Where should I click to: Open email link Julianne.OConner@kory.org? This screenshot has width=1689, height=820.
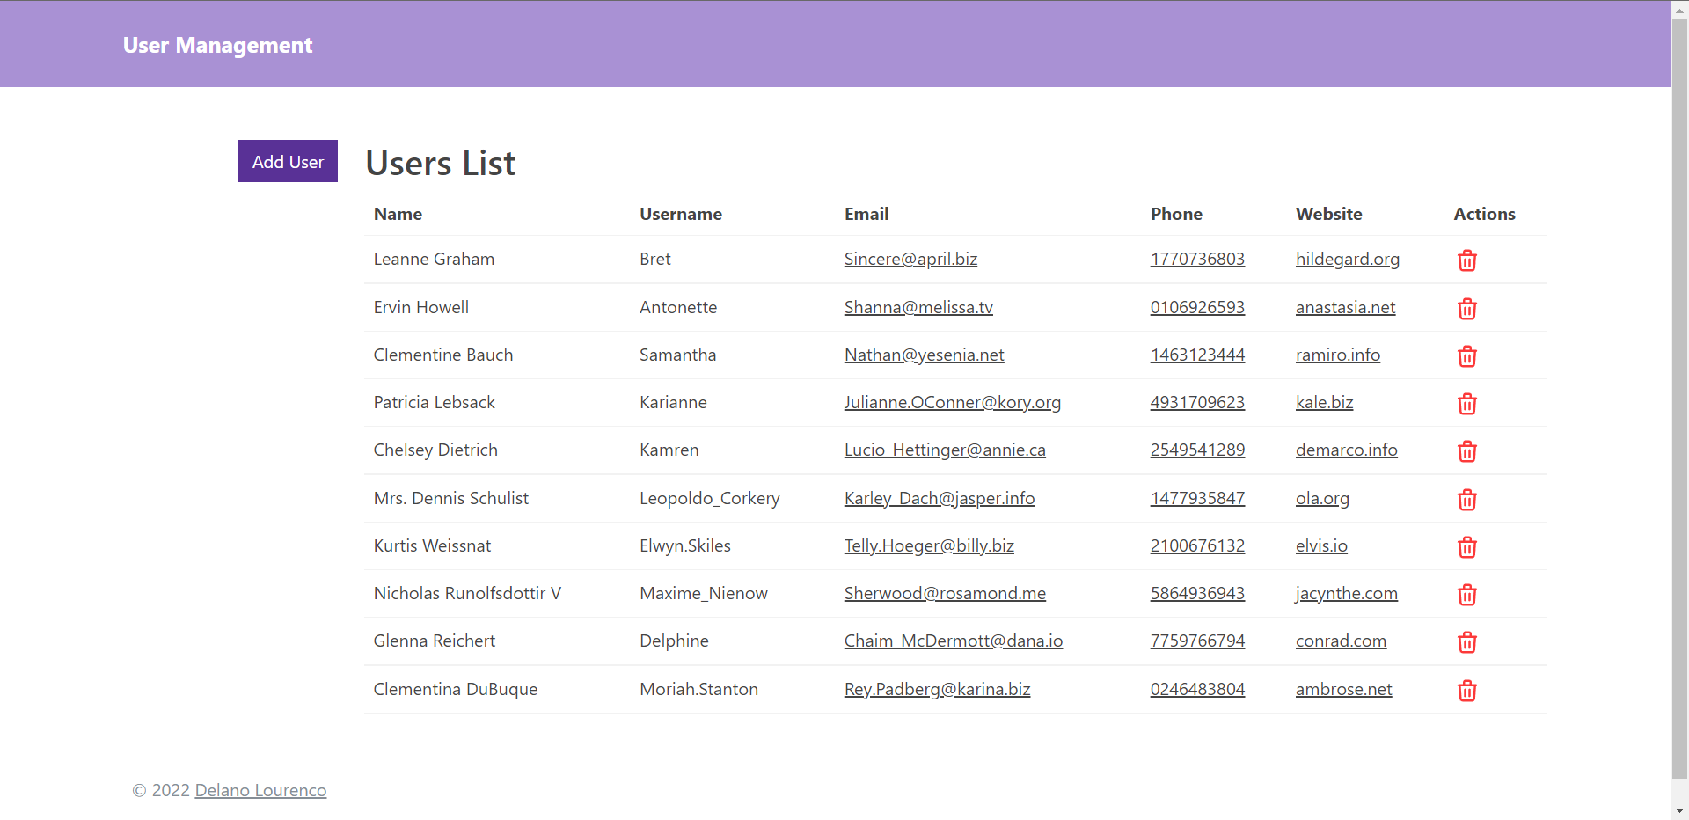pos(953,402)
